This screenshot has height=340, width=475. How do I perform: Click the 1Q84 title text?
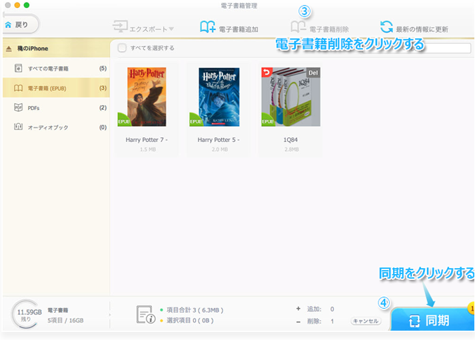click(290, 140)
